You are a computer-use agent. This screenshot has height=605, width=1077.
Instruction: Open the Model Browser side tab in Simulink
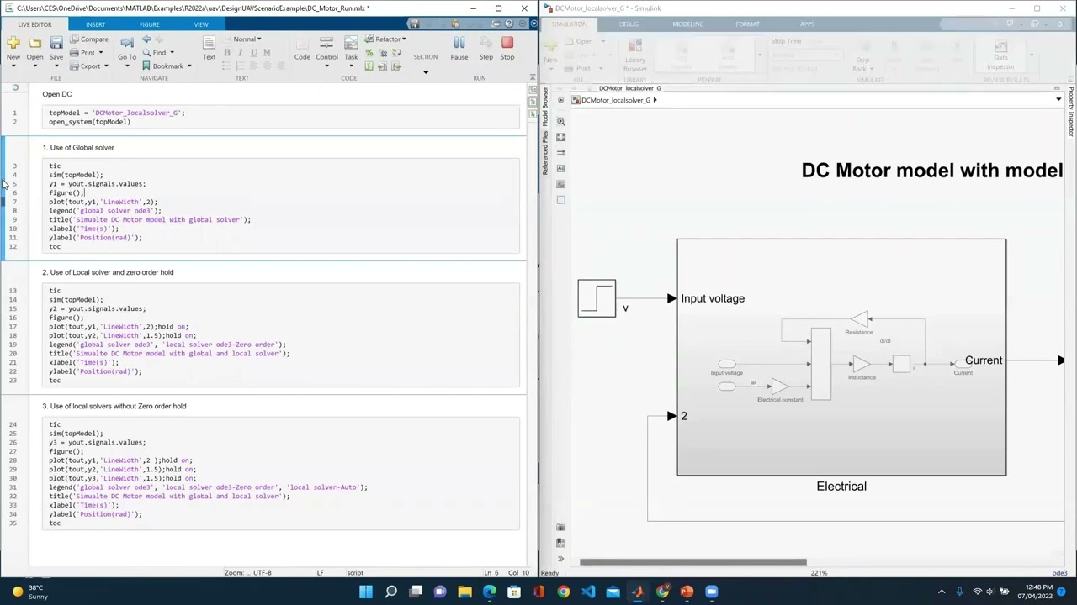click(x=544, y=106)
